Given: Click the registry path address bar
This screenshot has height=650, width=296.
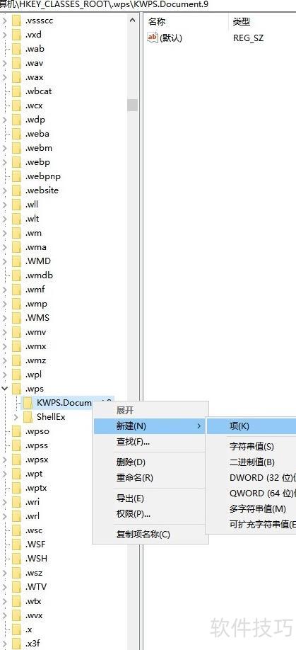Looking at the screenshot, I should tap(148, 5).
